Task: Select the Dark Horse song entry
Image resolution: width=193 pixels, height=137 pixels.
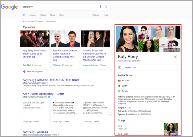Action: click(148, 134)
